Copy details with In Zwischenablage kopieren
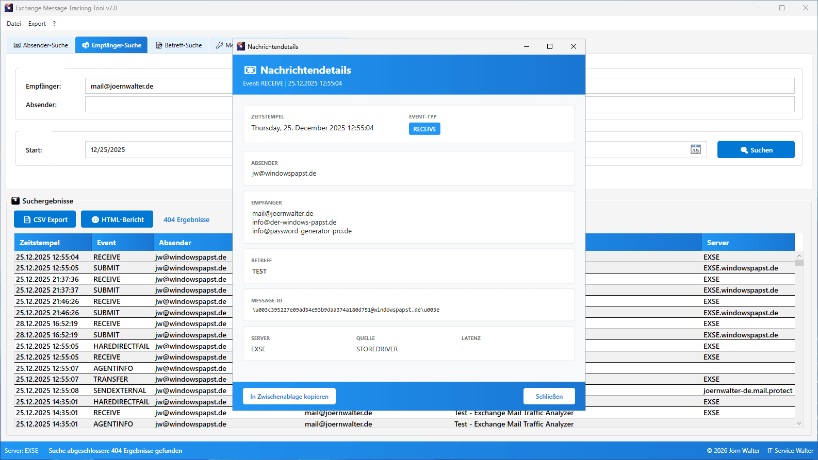 [x=289, y=396]
